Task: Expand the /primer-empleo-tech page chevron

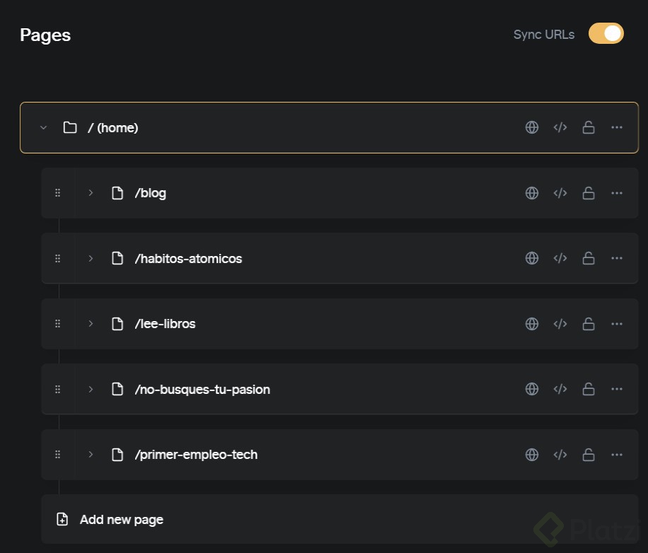Action: click(x=91, y=455)
